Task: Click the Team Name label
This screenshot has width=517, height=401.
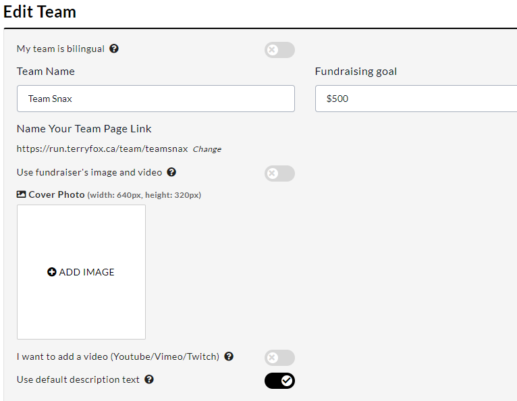Action: [x=46, y=72]
